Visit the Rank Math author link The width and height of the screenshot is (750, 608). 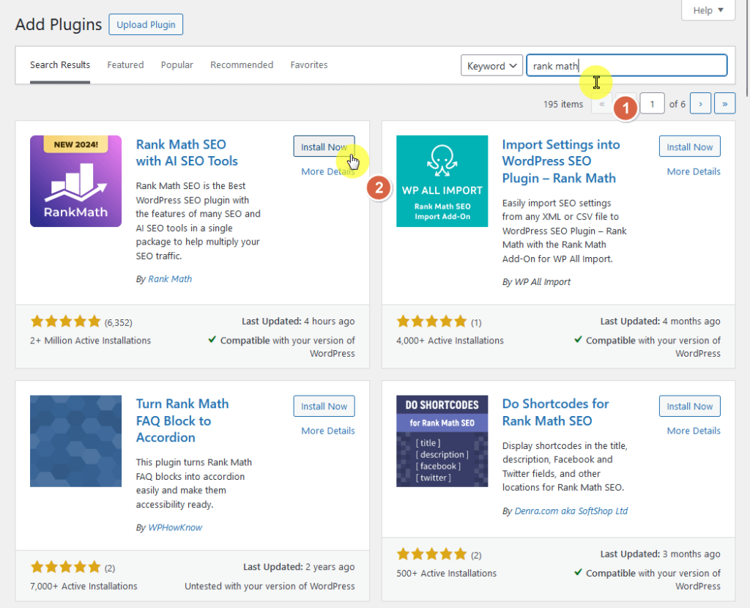(x=170, y=279)
